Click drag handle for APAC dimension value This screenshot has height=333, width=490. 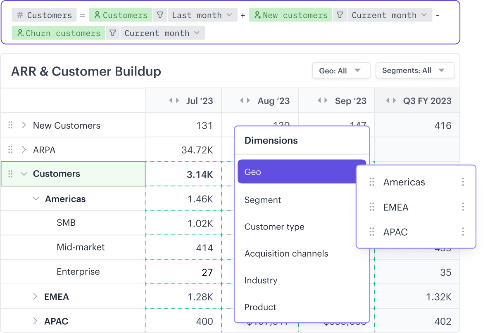372,232
